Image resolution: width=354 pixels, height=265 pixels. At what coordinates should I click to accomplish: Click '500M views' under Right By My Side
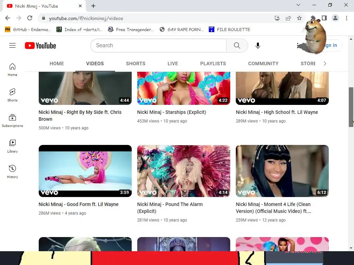click(50, 128)
